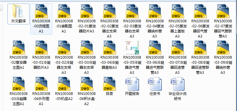Viewport: 237px width, 111px height.
Task: Click the file name RN100308-02-02蒸发器左支架A3
Action: tap(109, 29)
